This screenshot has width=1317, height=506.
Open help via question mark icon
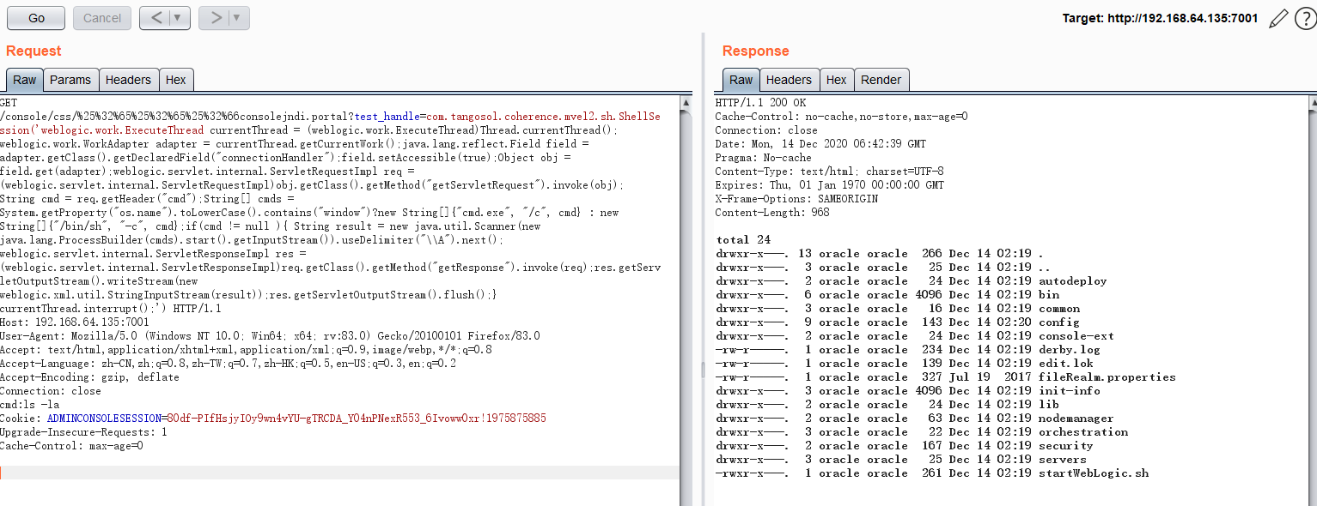tap(1305, 18)
